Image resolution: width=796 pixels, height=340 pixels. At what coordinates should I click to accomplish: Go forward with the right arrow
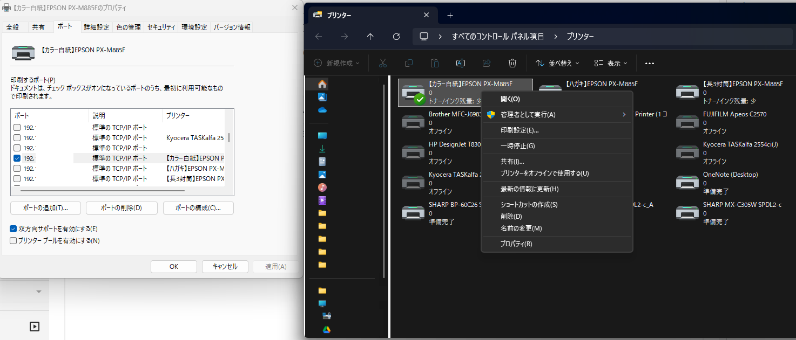(x=345, y=36)
